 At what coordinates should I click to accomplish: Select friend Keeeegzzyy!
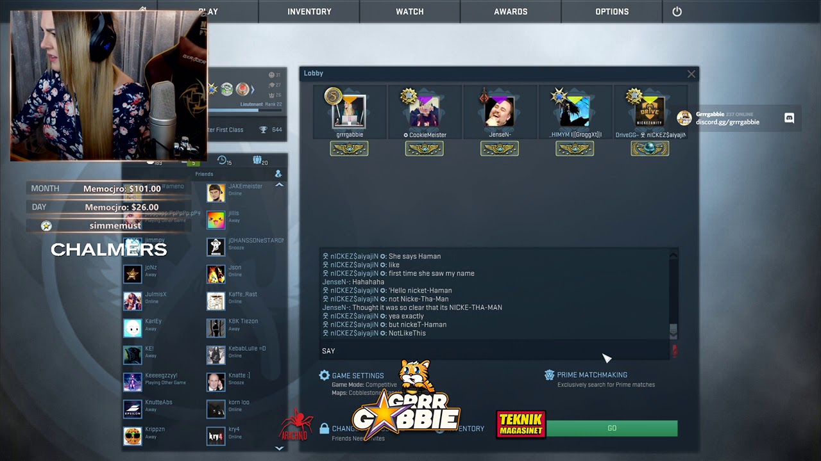162,382
